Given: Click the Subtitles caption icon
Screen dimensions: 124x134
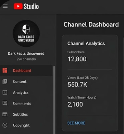Looking at the screenshot, I should point(5,114).
